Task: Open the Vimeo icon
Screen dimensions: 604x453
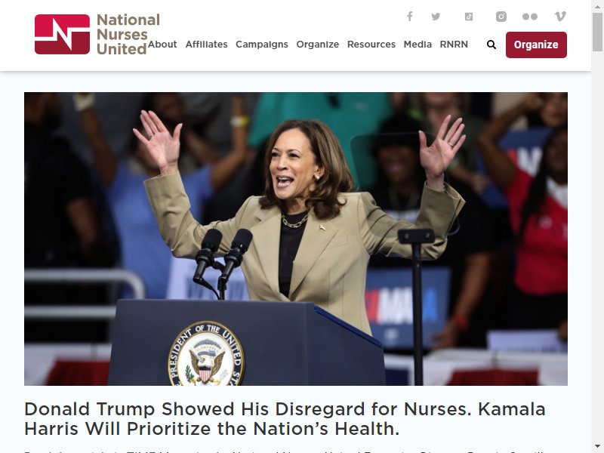Action: click(x=559, y=17)
